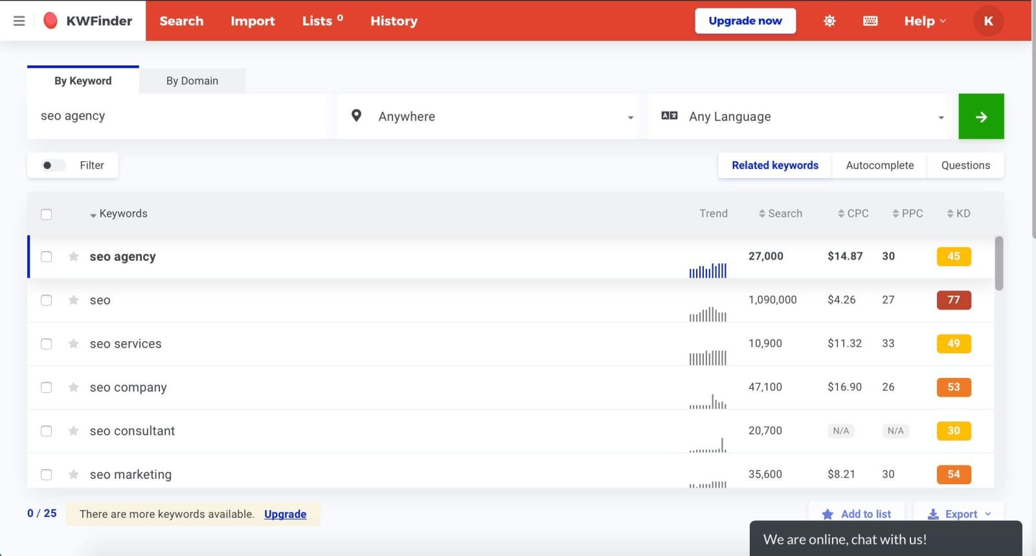This screenshot has height=556, width=1036.
Task: Switch to the Autocomplete tab
Action: point(879,166)
